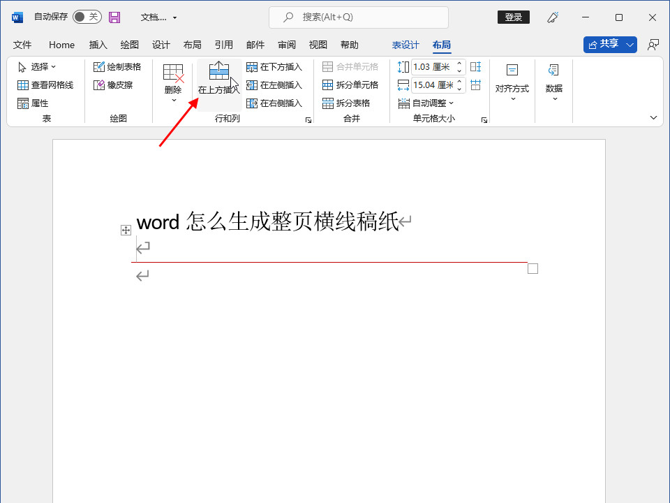Activate the 绘制表格 draw table tool
This screenshot has height=503, width=670.
pos(117,67)
